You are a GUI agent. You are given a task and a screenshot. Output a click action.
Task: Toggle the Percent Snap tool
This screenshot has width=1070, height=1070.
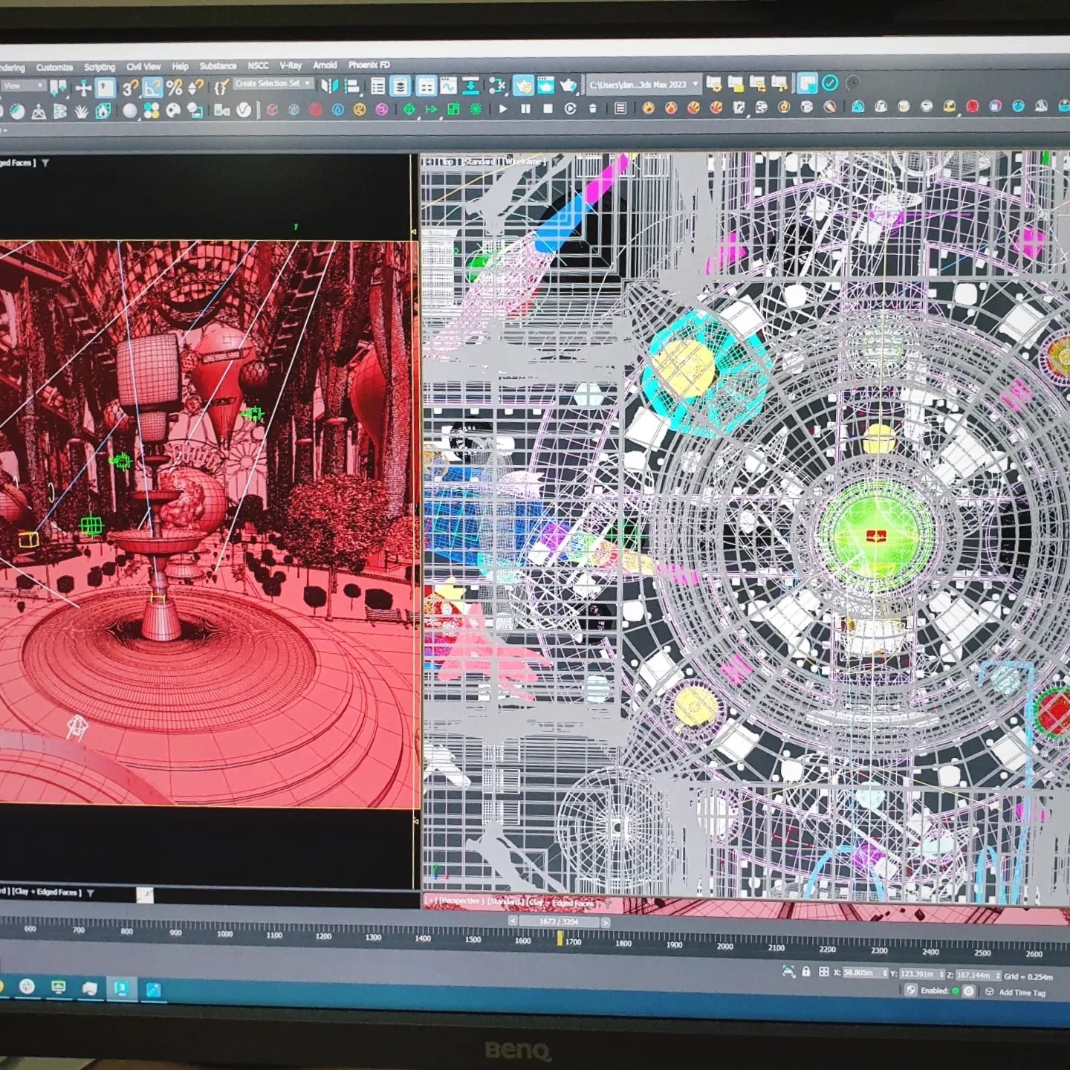pos(174,88)
